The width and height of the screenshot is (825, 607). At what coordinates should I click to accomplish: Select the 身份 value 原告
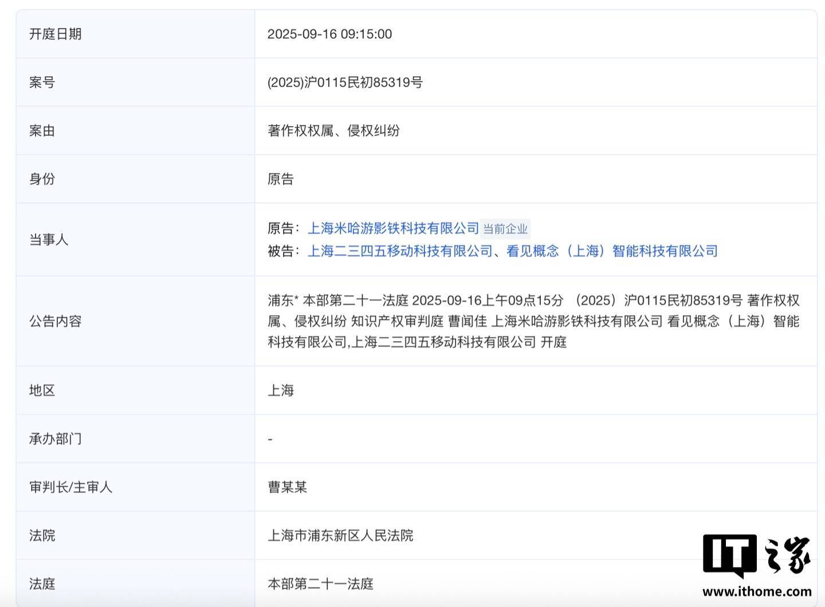coord(280,179)
